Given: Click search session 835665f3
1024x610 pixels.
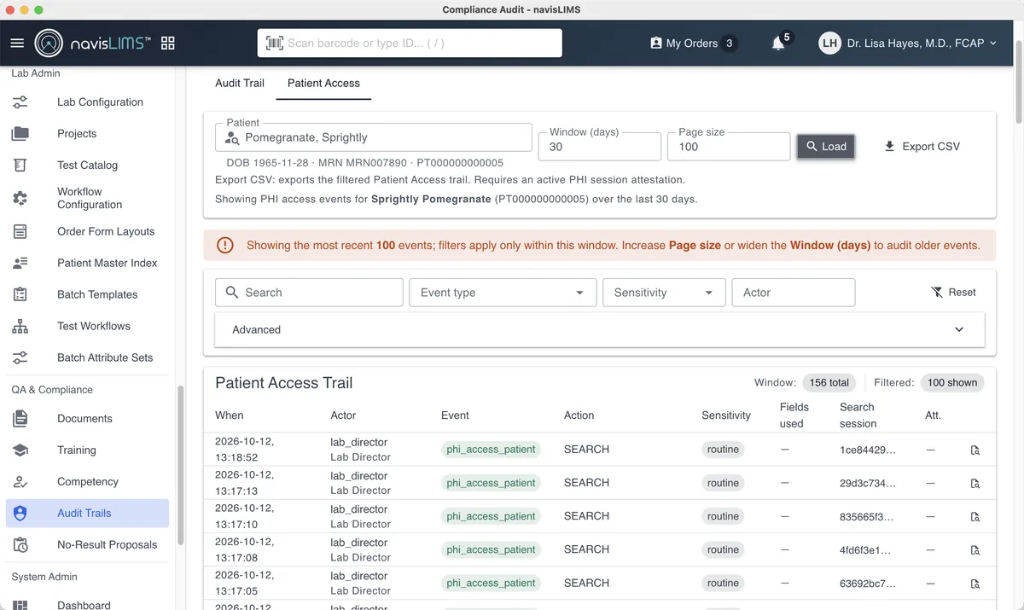Looking at the screenshot, I should (868, 516).
